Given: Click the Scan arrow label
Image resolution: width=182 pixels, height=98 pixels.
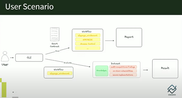Looking at the screenshot, I should click(57, 51).
